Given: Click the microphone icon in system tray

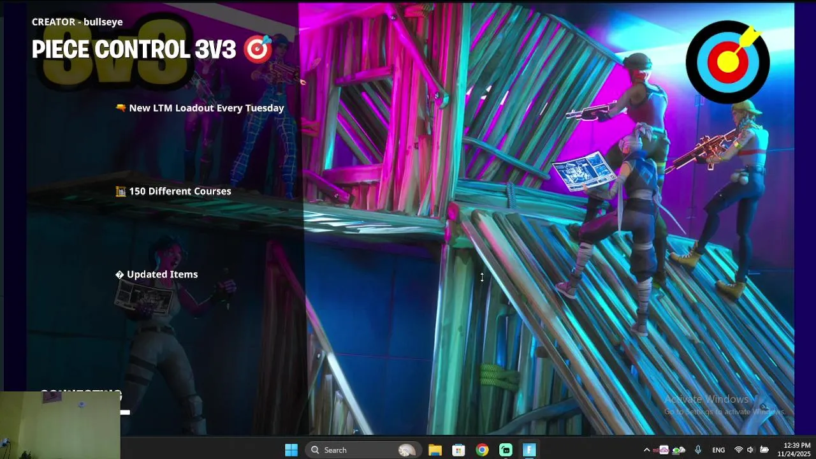Looking at the screenshot, I should tap(698, 450).
